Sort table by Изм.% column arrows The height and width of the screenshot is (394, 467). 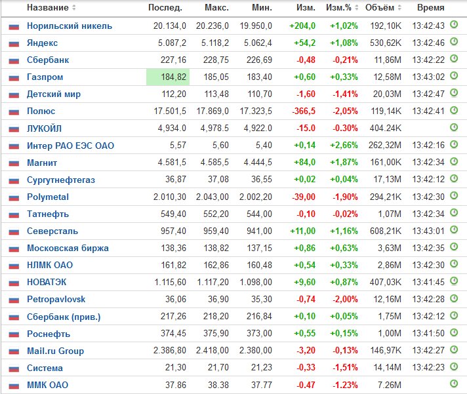click(357, 7)
